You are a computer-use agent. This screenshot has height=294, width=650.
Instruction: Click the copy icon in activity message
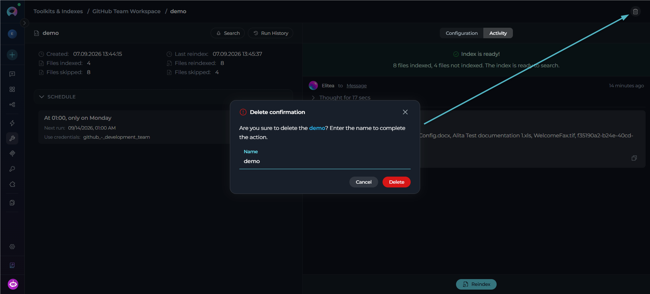point(634,158)
